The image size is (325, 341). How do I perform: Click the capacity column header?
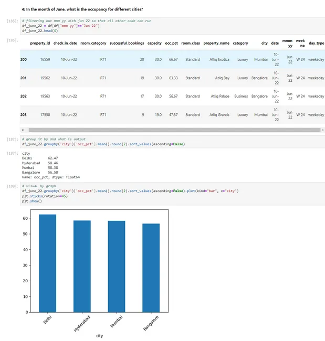tap(154, 43)
